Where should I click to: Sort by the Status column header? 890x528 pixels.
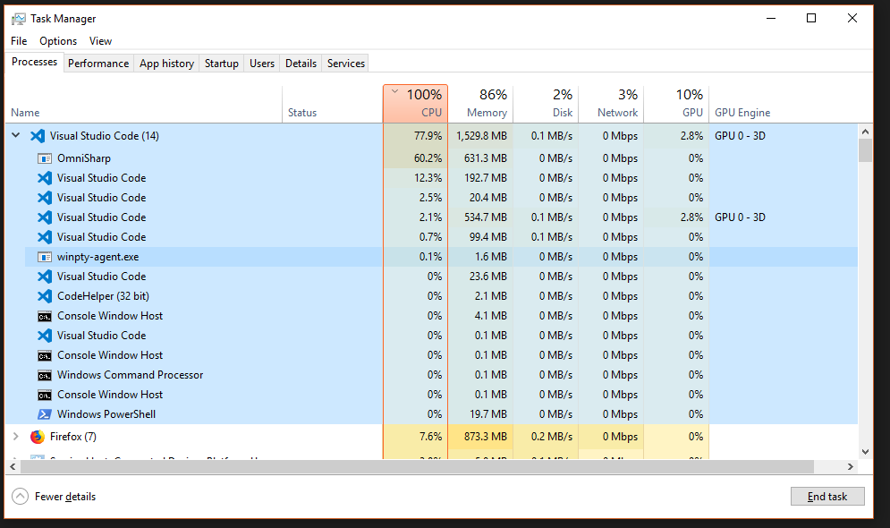(332, 103)
